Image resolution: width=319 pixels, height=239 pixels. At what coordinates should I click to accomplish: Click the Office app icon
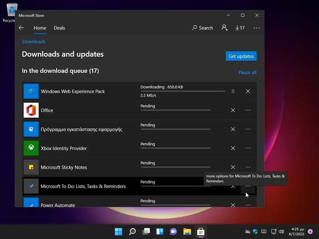[31, 110]
